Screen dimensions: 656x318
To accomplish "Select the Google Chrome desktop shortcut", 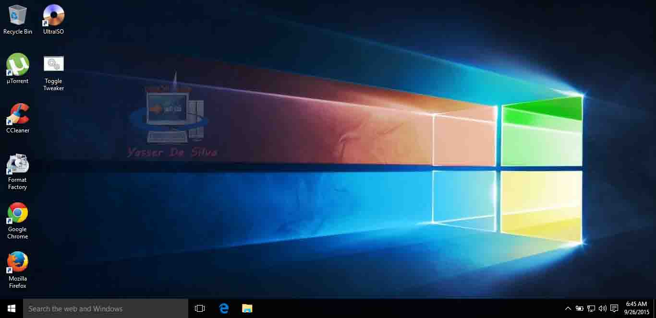I will [x=18, y=221].
